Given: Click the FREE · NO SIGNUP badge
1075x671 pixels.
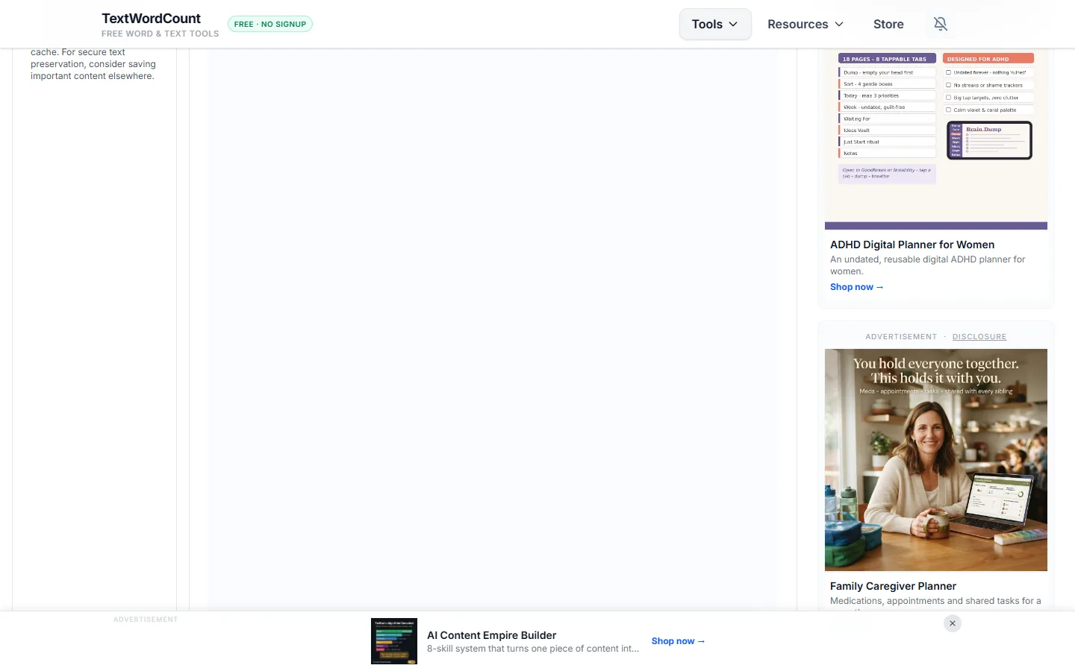Looking at the screenshot, I should click(x=270, y=24).
